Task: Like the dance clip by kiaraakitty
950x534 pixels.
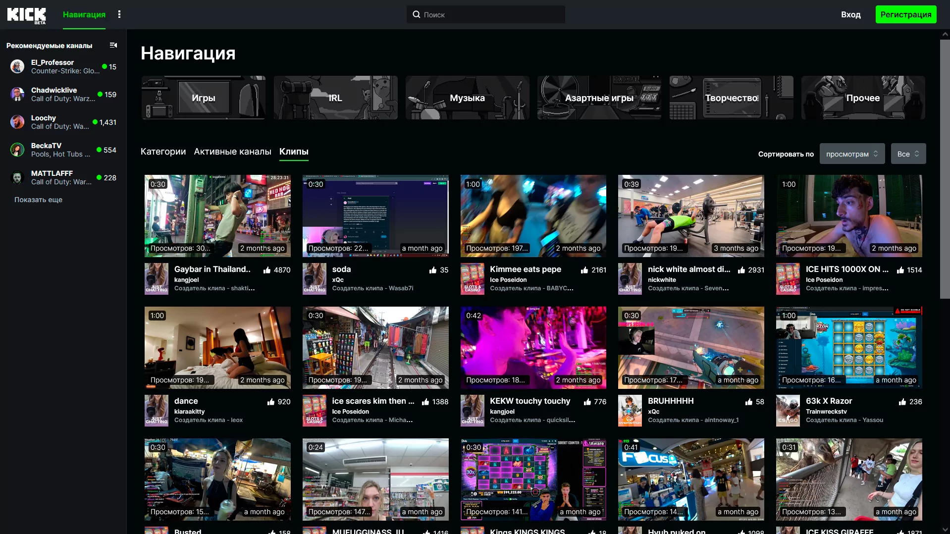Action: pyautogui.click(x=271, y=402)
